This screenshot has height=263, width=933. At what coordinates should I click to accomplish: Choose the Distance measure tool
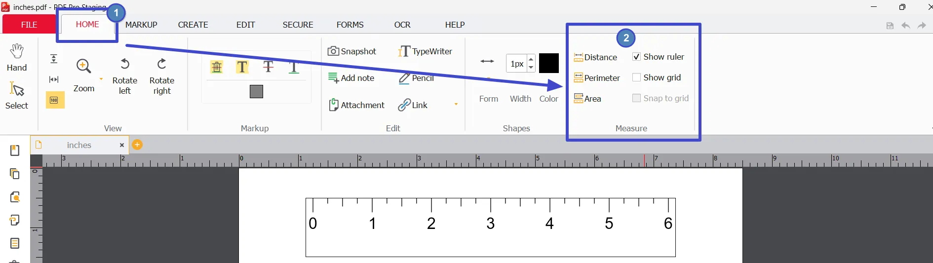[x=596, y=57]
